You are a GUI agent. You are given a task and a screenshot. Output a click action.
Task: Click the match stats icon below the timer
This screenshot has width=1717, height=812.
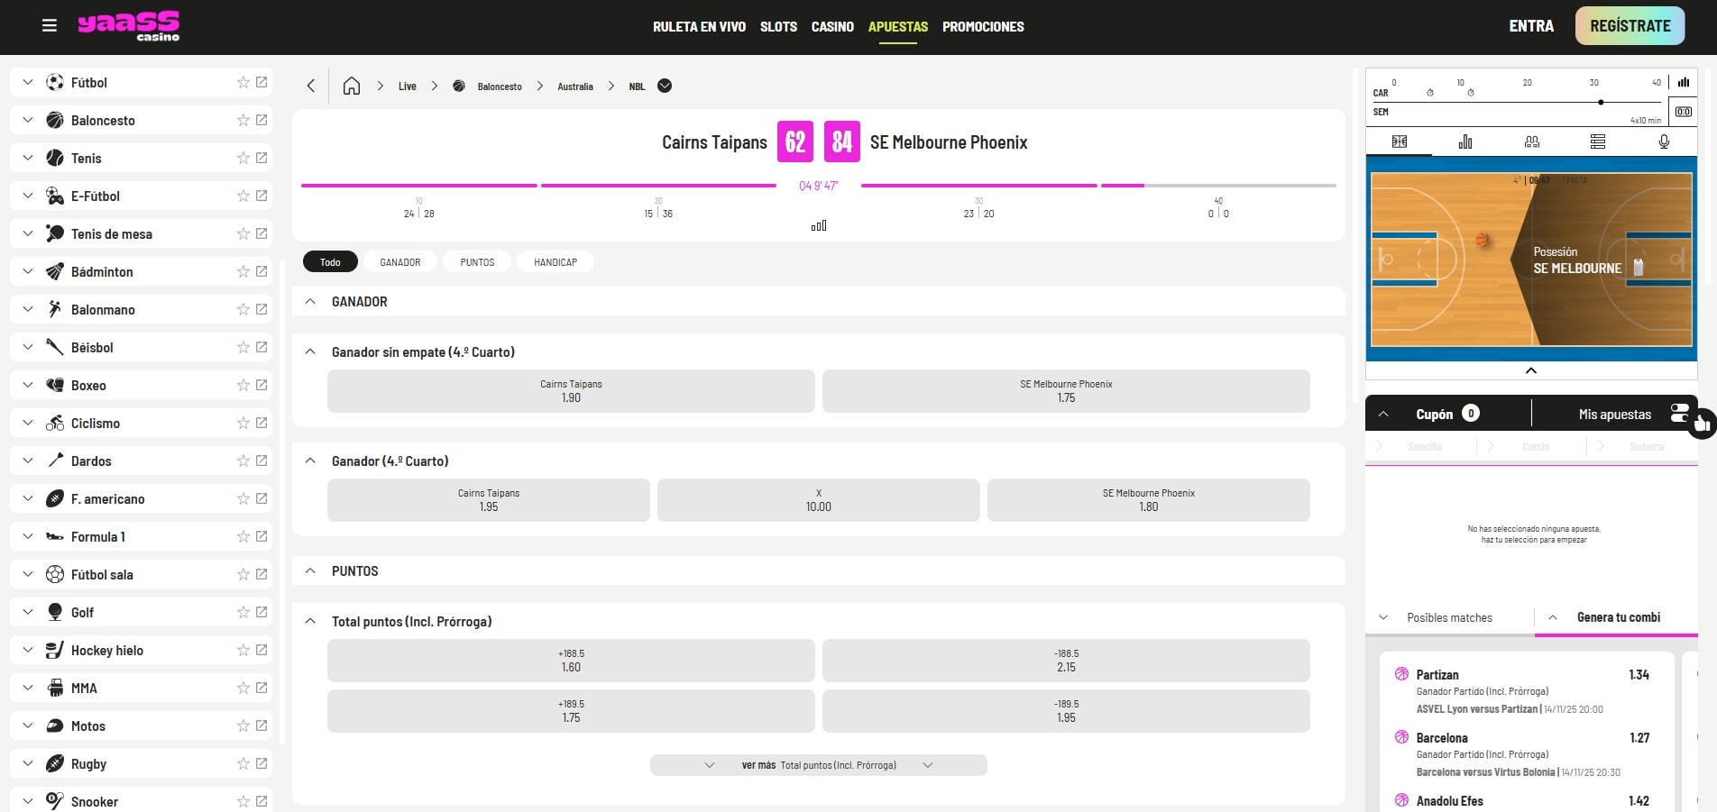[x=818, y=225]
